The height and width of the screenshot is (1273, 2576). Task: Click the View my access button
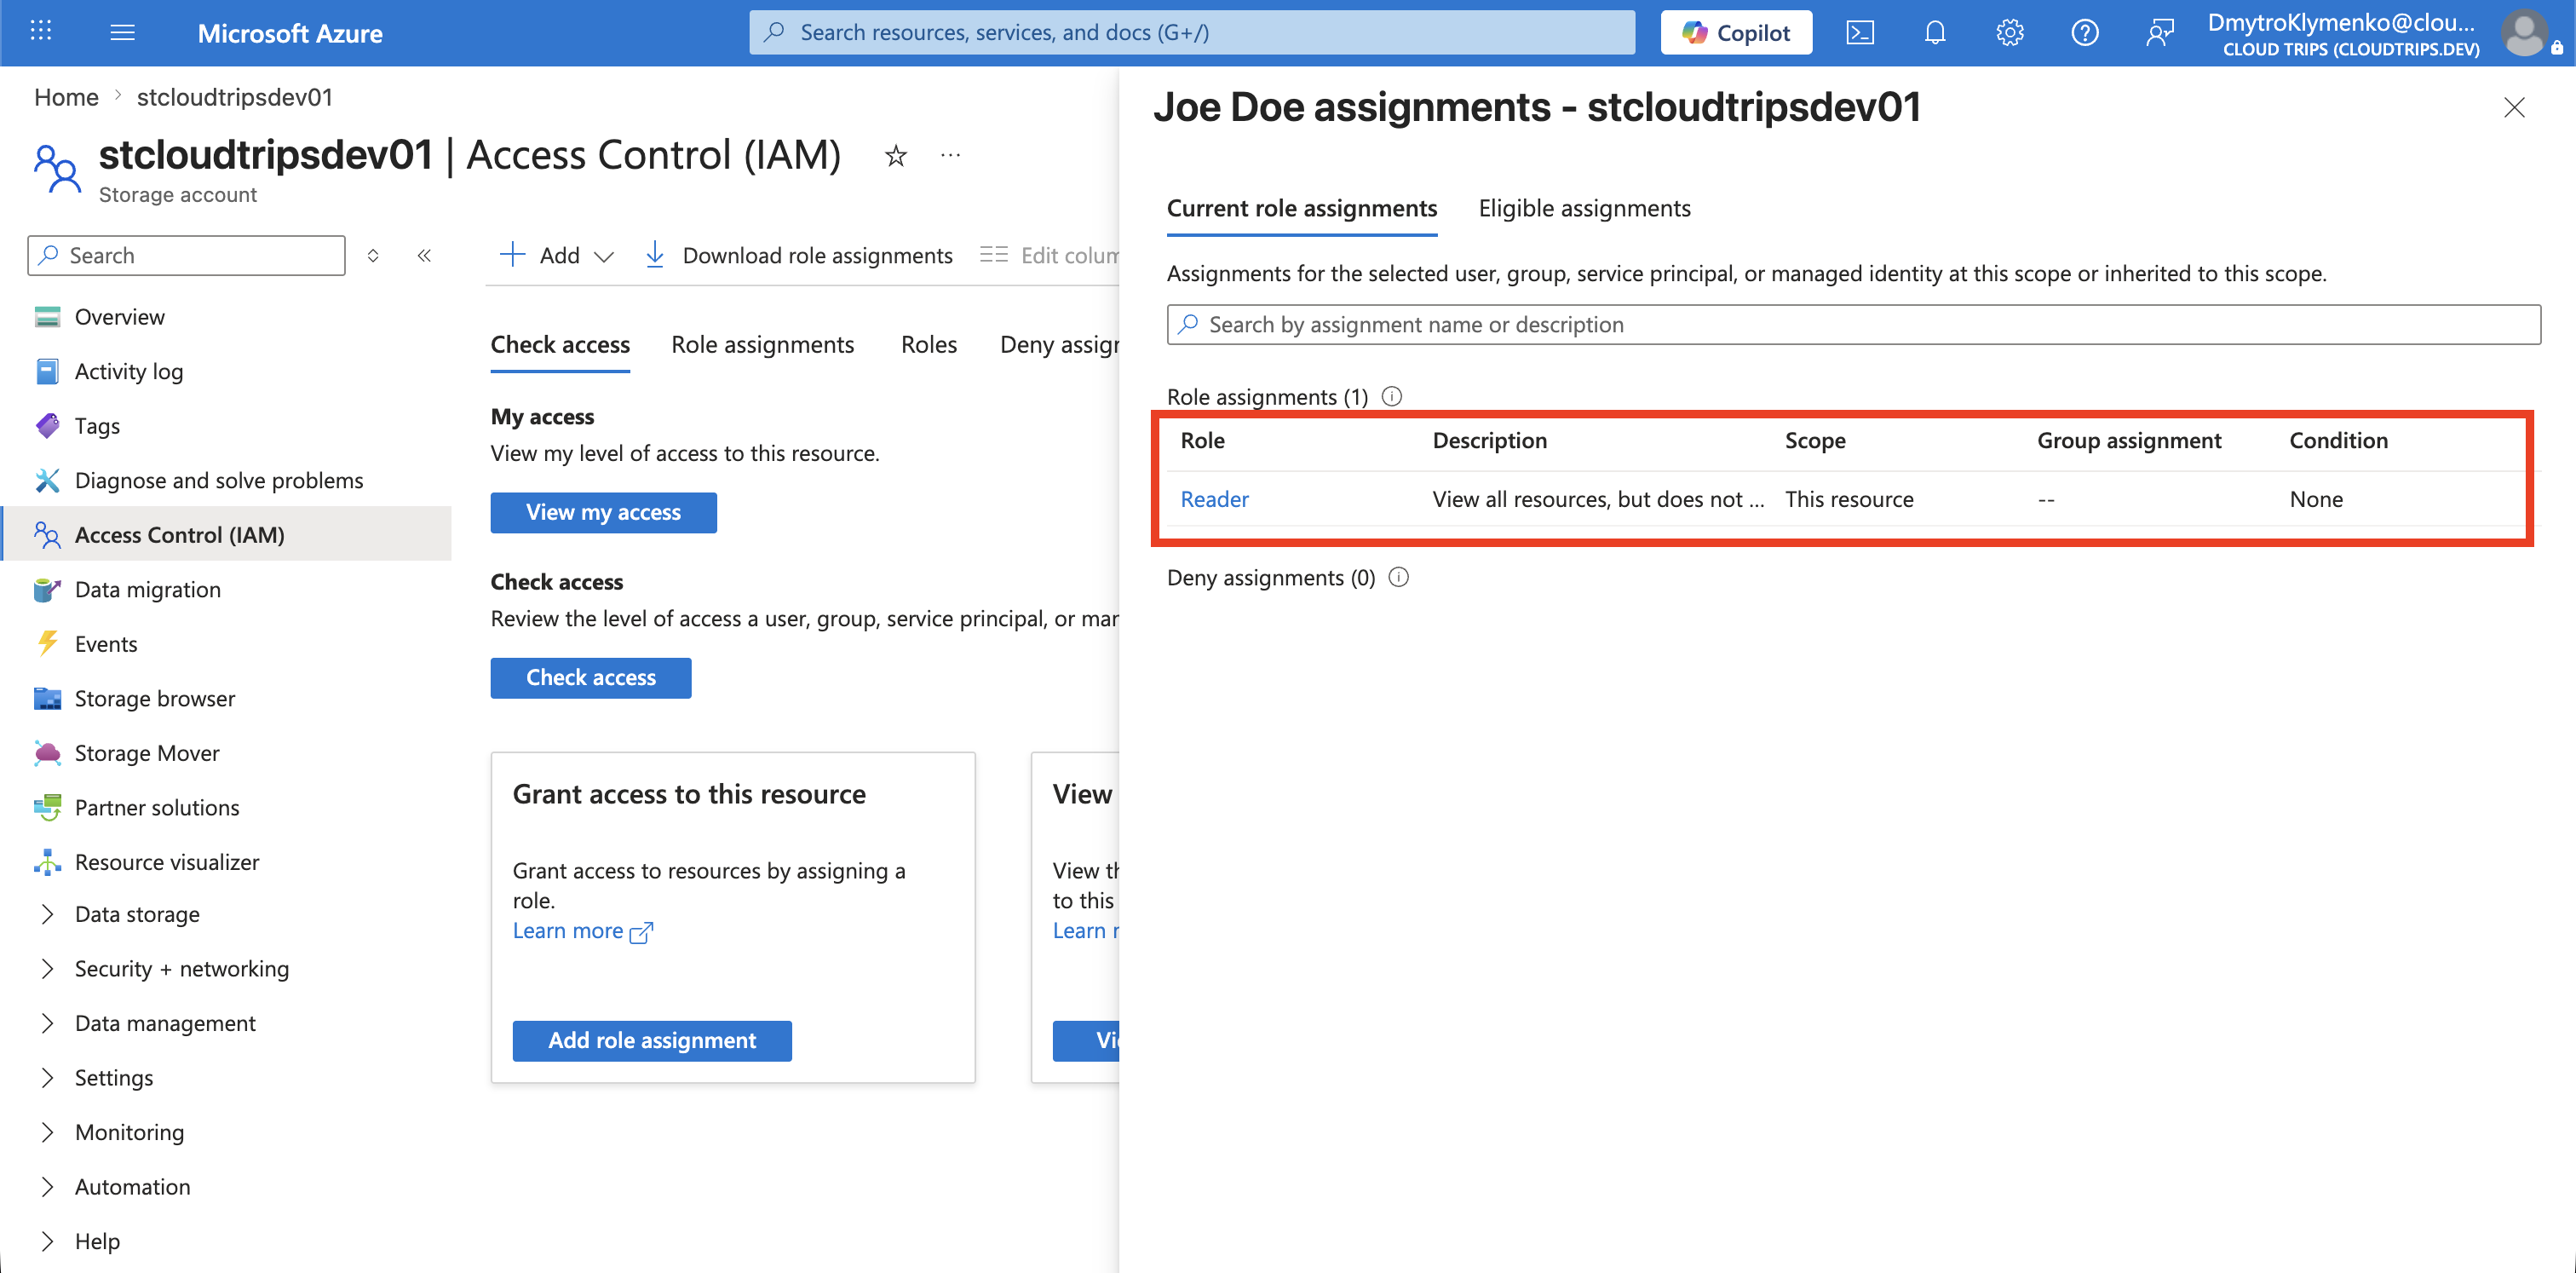click(603, 512)
